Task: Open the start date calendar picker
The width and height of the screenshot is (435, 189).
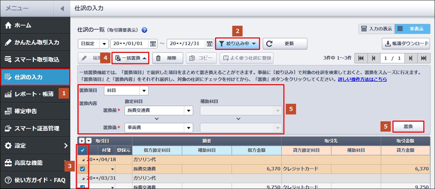Action: pos(153,44)
